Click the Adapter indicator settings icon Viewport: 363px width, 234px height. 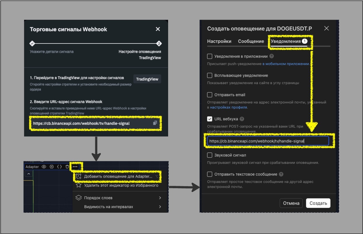click(x=52, y=167)
